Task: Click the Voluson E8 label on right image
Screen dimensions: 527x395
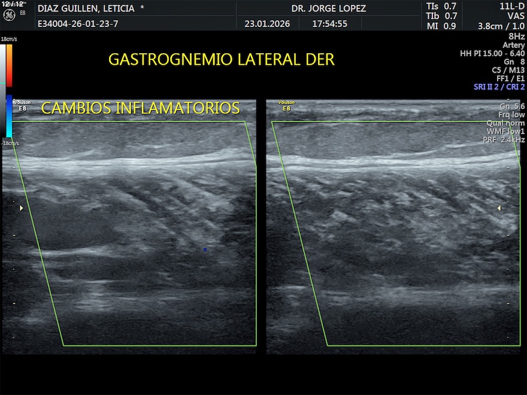Action: (x=286, y=105)
